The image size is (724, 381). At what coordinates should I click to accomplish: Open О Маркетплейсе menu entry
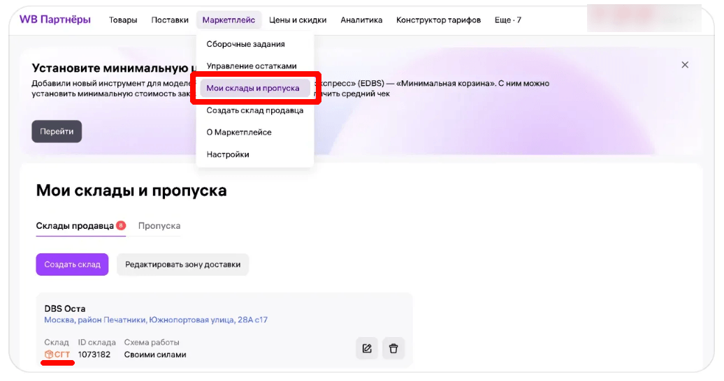(x=239, y=133)
